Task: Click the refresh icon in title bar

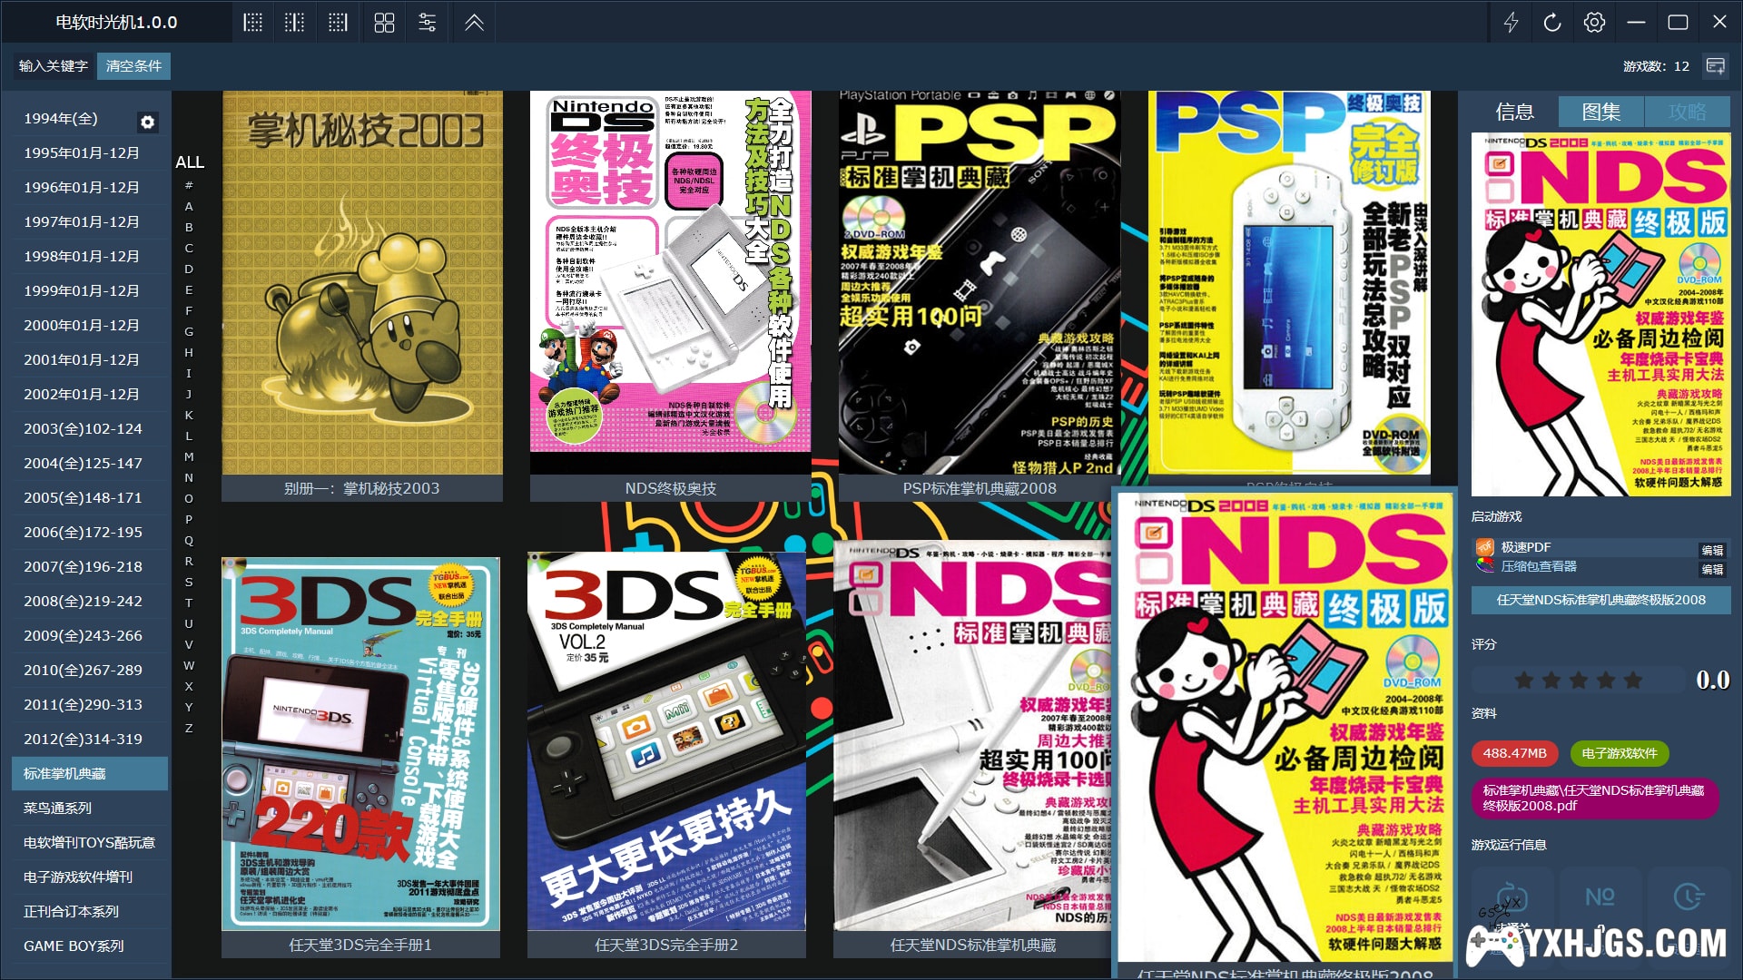Action: (x=1552, y=23)
